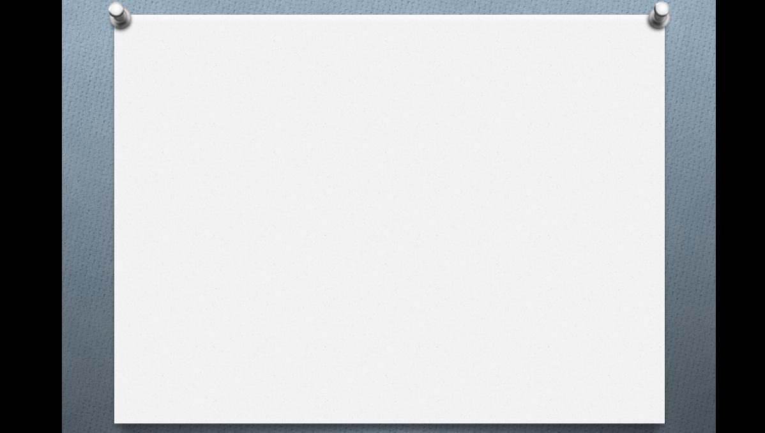
Task: Click the black bar right of the slide
Action: pos(740,216)
